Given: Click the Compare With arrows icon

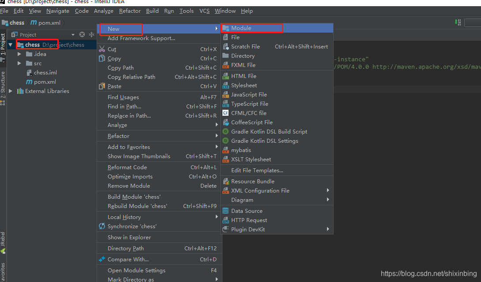Looking at the screenshot, I should click(x=102, y=260).
